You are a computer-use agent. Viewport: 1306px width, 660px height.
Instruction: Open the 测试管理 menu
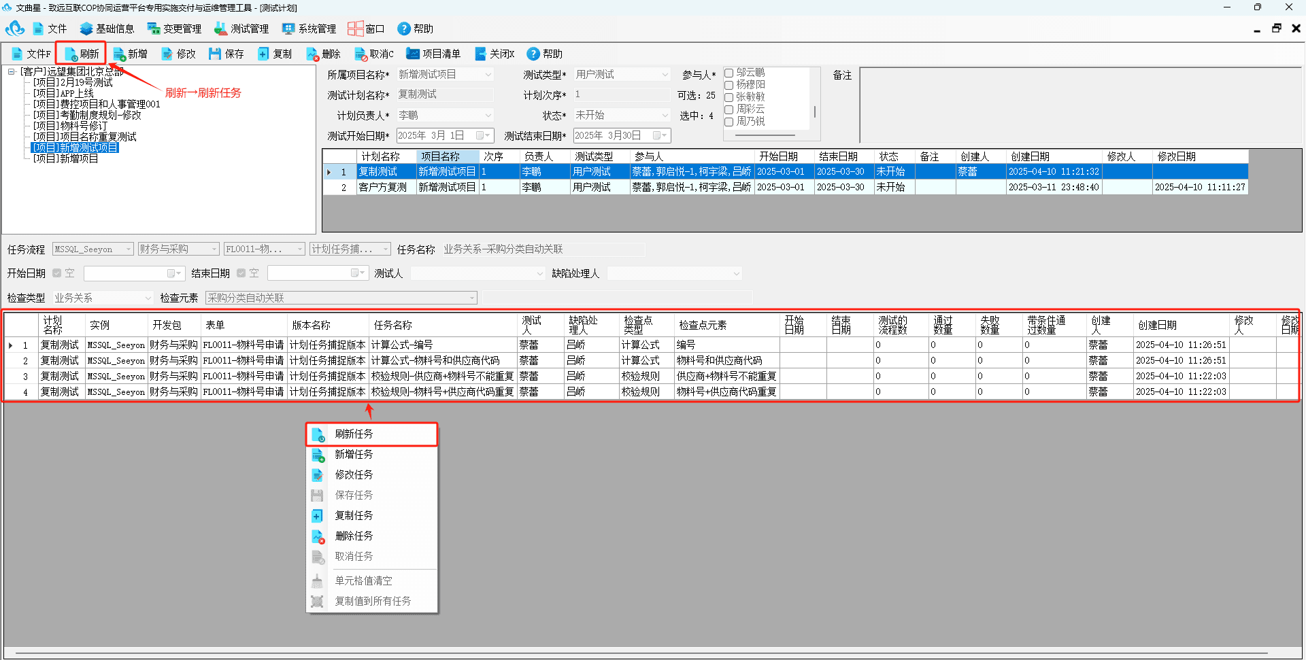point(241,29)
